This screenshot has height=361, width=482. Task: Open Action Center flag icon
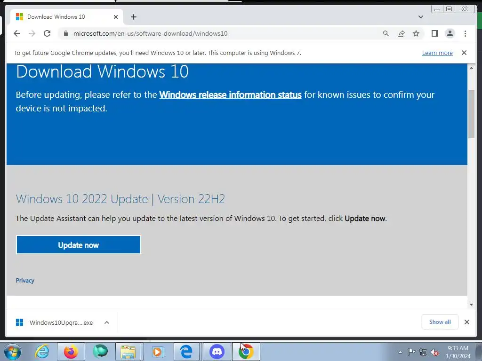pos(411,352)
